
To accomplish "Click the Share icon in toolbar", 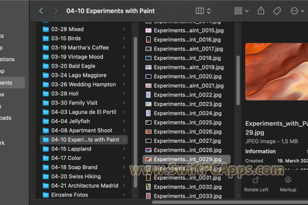I will click(x=261, y=11).
